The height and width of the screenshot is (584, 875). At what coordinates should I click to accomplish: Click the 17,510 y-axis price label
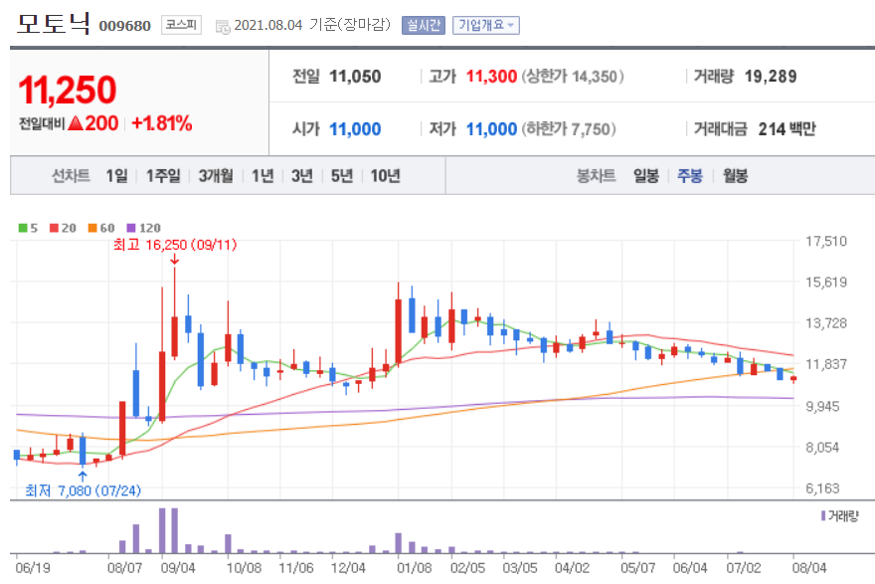pyautogui.click(x=826, y=241)
